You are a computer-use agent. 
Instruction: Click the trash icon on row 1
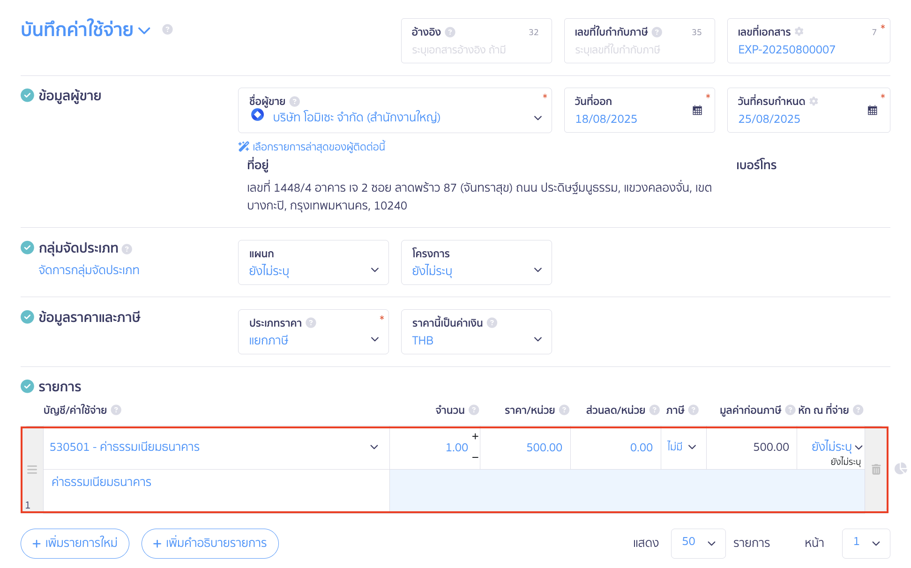[x=876, y=470]
